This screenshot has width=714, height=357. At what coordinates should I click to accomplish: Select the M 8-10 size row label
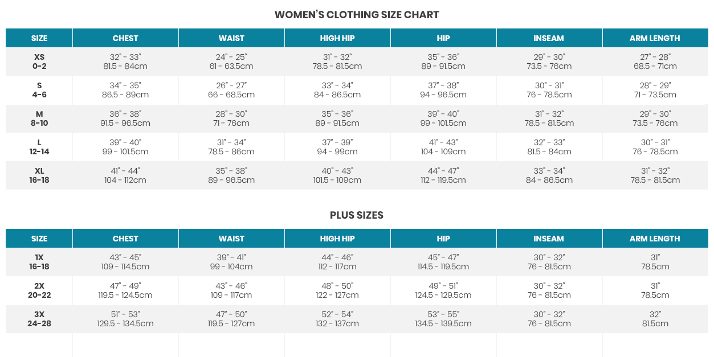pos(39,118)
